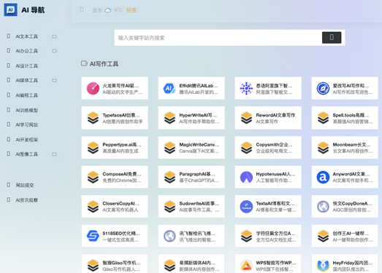Go to AI开发框架 sidebar item
Viewport: 382px width, 273px height.
pos(26,140)
